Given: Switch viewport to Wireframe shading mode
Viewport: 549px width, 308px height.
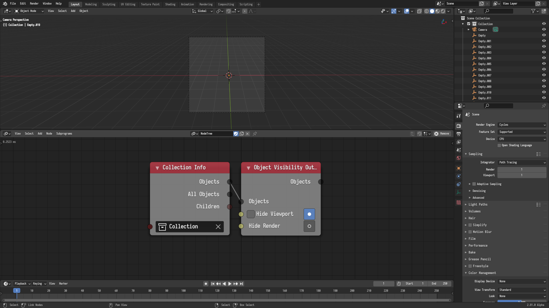Looking at the screenshot, I should (x=426, y=11).
